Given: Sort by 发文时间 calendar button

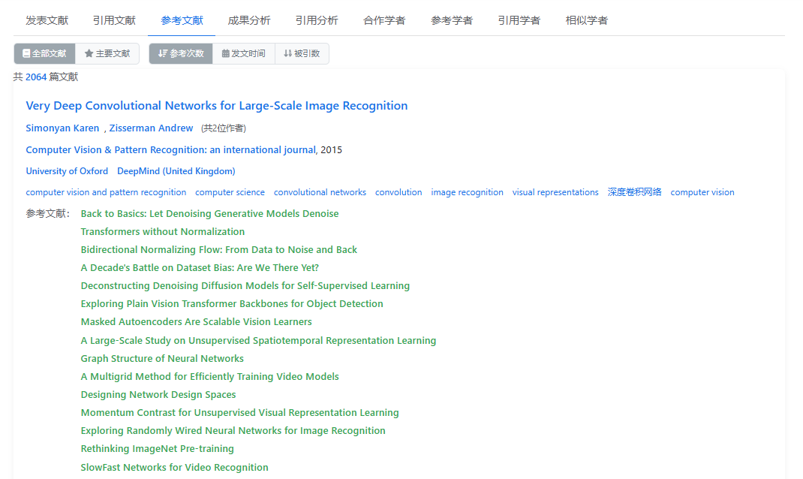Looking at the screenshot, I should point(243,54).
